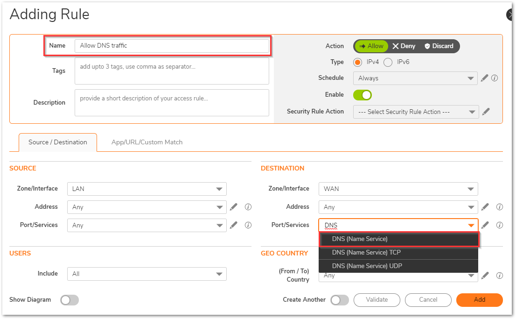The image size is (516, 319).
Task: Click info icon next to Destination Port/Services
Action: [x=499, y=225]
